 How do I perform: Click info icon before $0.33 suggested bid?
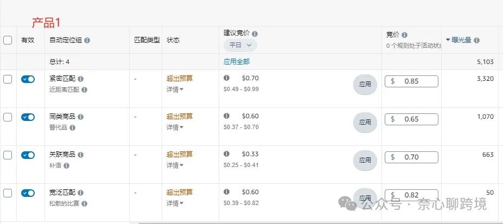226,154
